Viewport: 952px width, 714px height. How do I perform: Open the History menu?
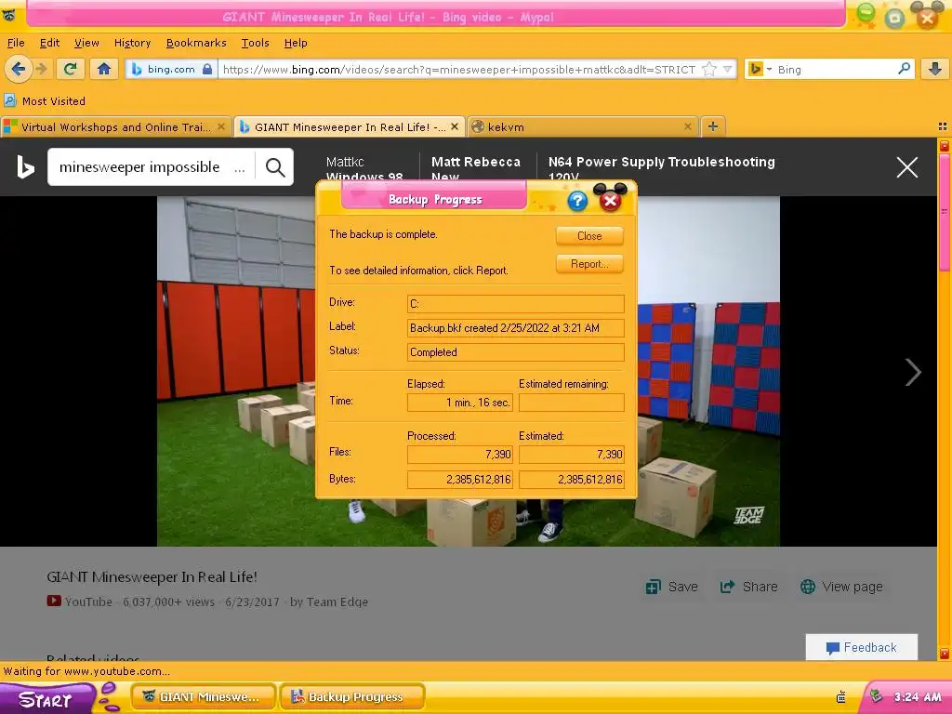pyautogui.click(x=132, y=43)
